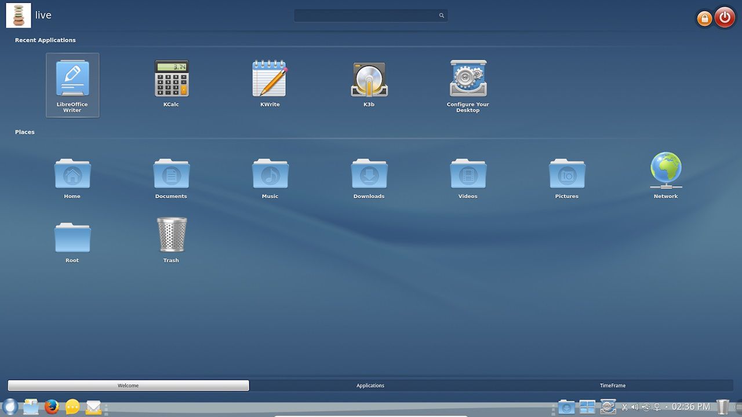
Task: Browse the Music folder
Action: [270, 174]
